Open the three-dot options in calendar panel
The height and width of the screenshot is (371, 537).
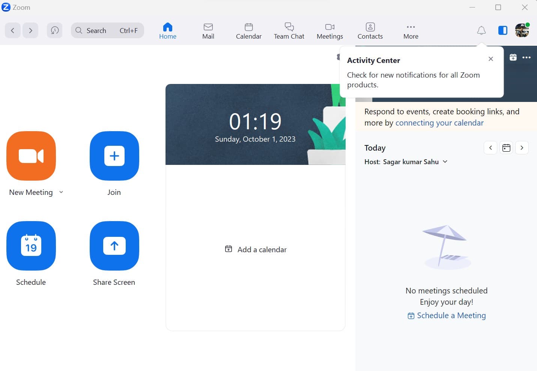point(526,57)
